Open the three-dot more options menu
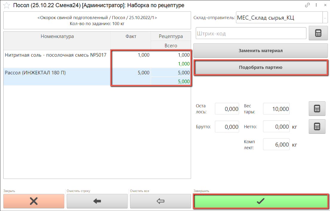Image resolution: width=330 pixels, height=211 pixels. 316,5
